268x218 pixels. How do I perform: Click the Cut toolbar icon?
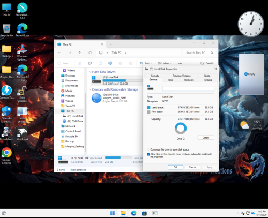80,63
